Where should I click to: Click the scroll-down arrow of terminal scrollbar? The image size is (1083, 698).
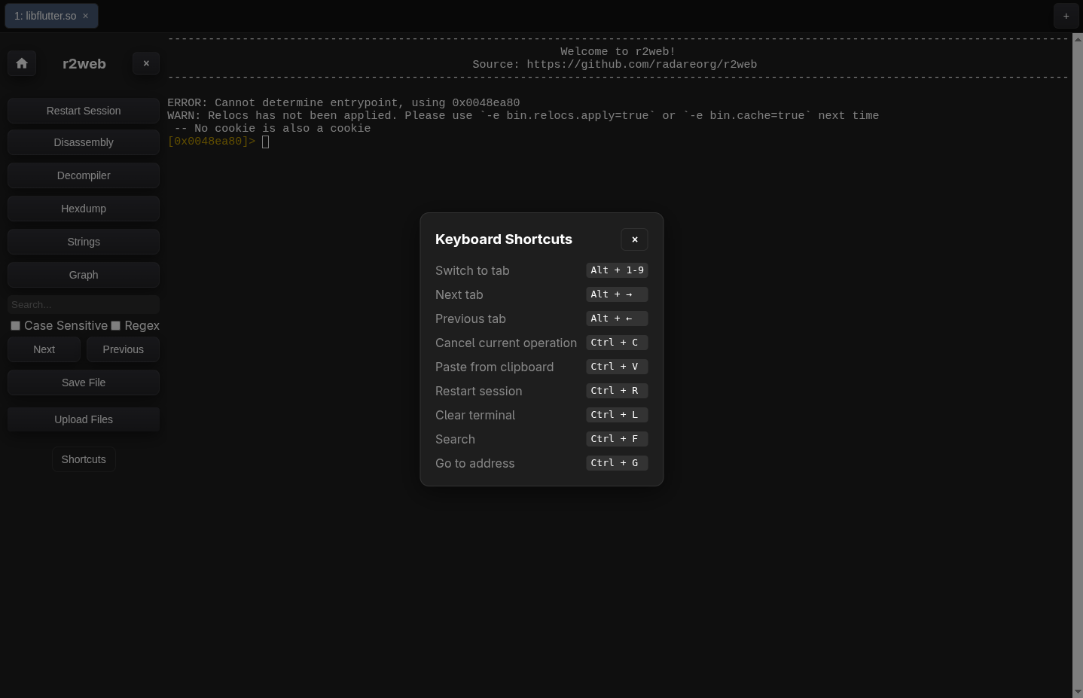[x=1077, y=692]
